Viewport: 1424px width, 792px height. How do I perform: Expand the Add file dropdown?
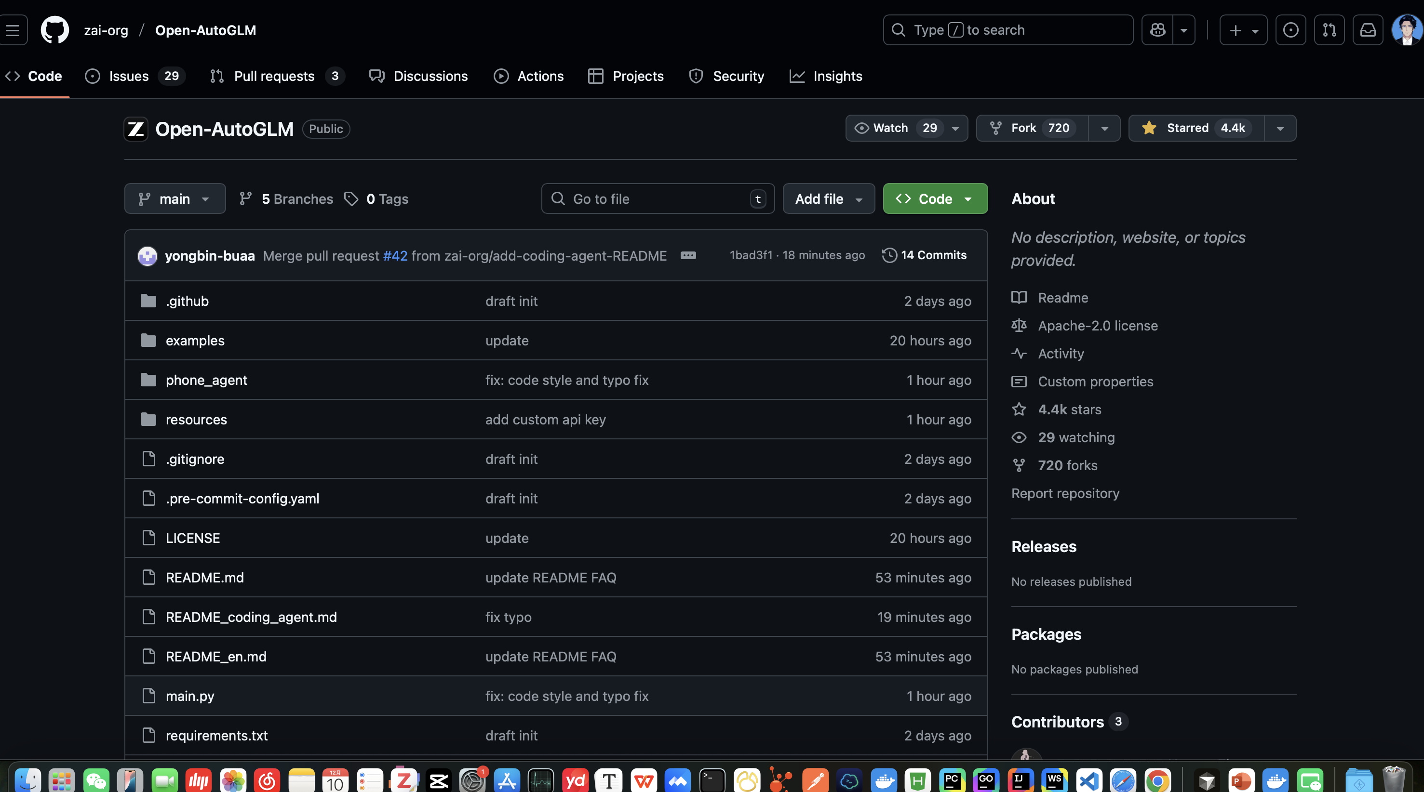pos(828,199)
